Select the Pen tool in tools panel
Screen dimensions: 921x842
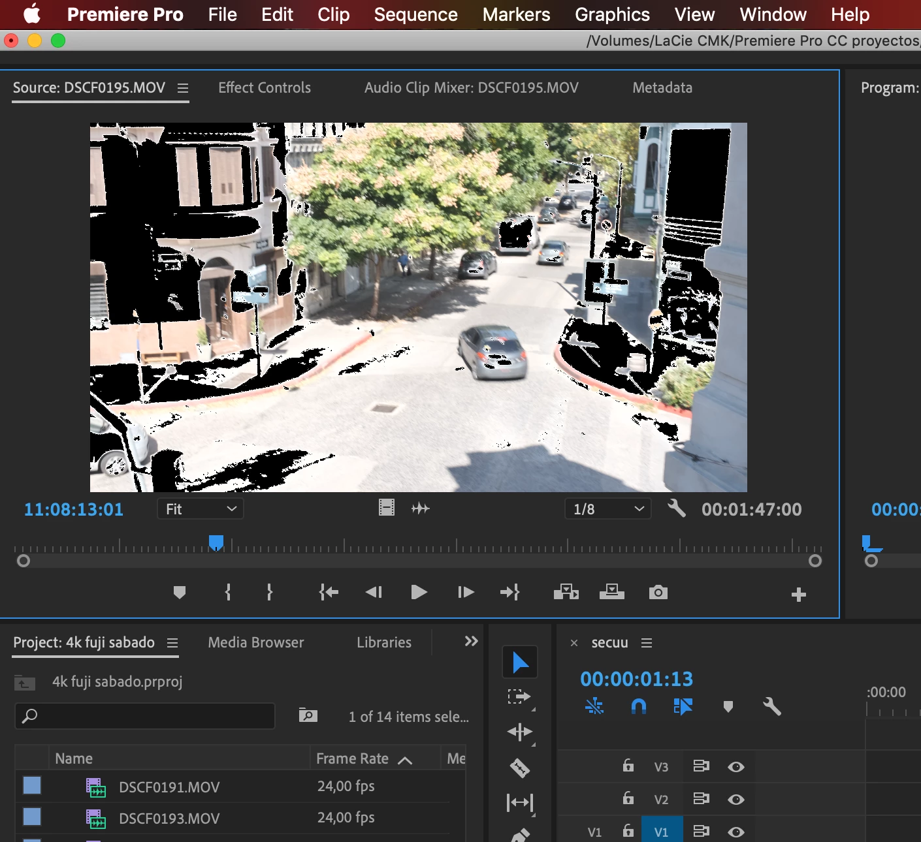(520, 835)
